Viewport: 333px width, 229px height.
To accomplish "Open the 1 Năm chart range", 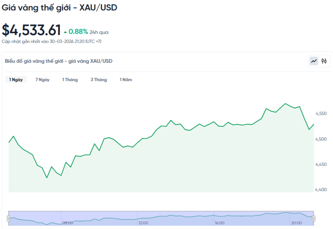I will 126,80.
